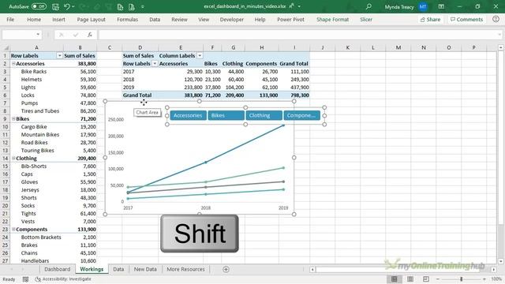Open the Power Pivot tab
The image size is (505, 284).
[x=290, y=19]
